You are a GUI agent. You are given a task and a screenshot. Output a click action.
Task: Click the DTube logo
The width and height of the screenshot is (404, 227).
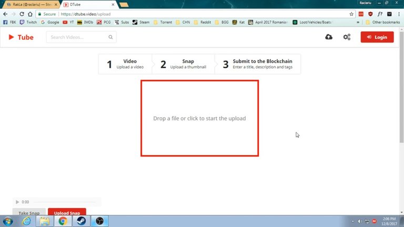(x=21, y=37)
